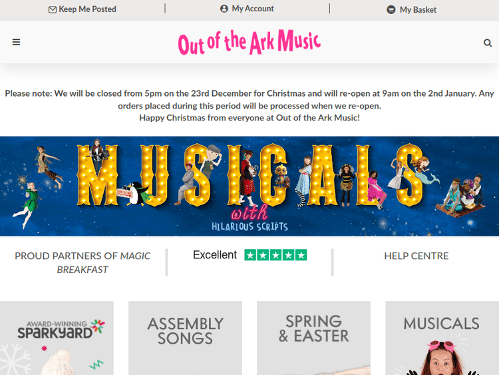Click the Christmas closure notice text

pyautogui.click(x=249, y=105)
